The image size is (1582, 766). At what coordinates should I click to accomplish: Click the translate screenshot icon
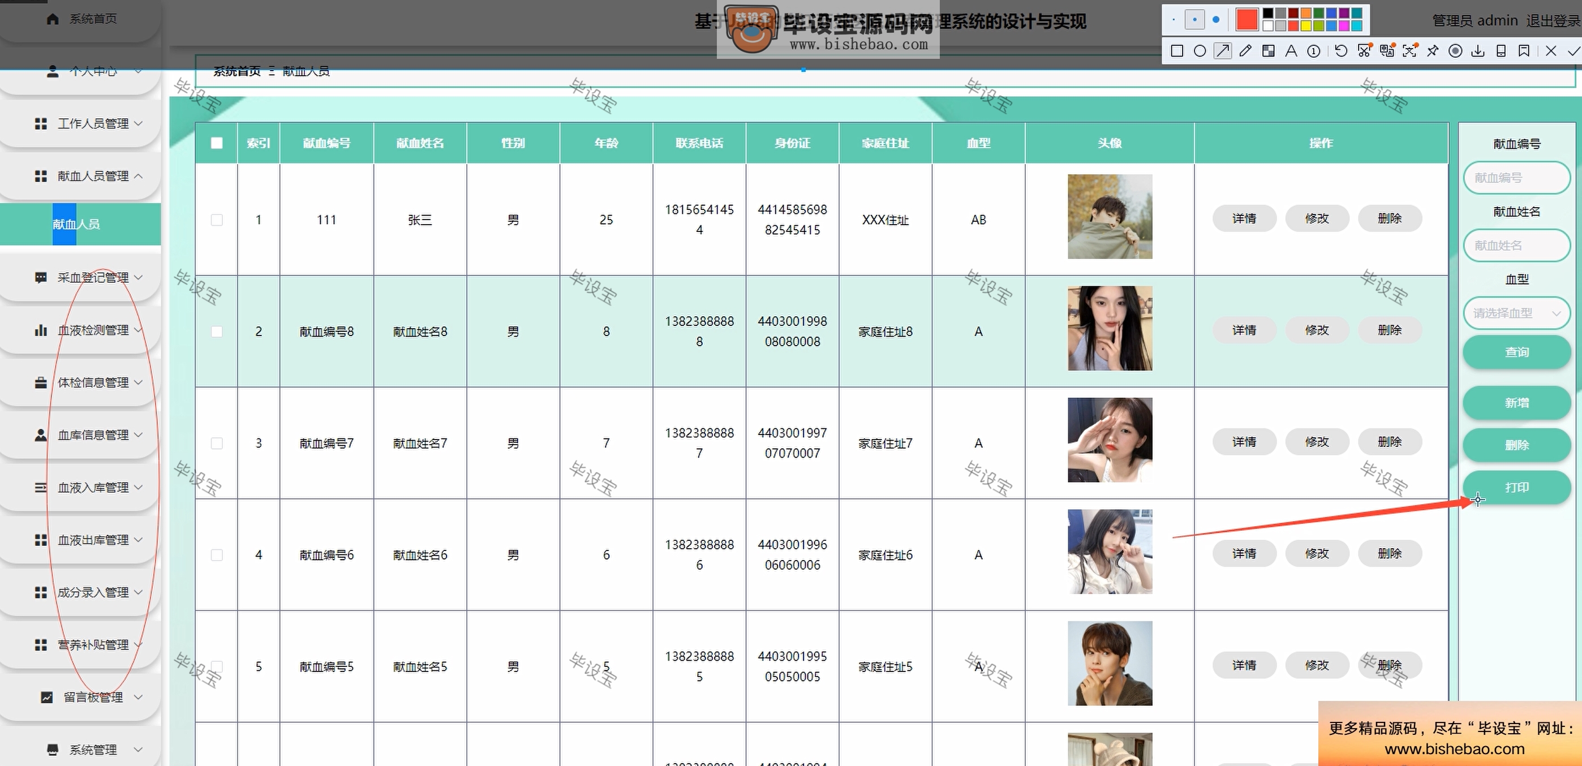pos(1387,50)
